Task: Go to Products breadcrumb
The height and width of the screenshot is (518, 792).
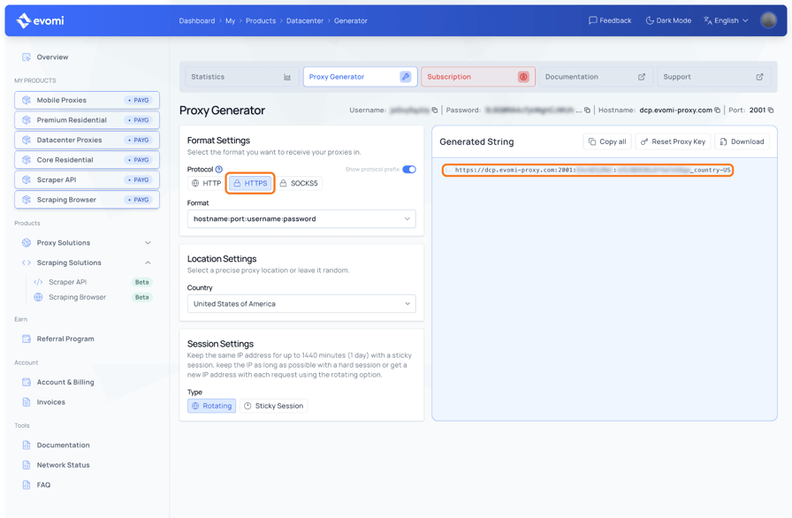Action: (x=261, y=20)
